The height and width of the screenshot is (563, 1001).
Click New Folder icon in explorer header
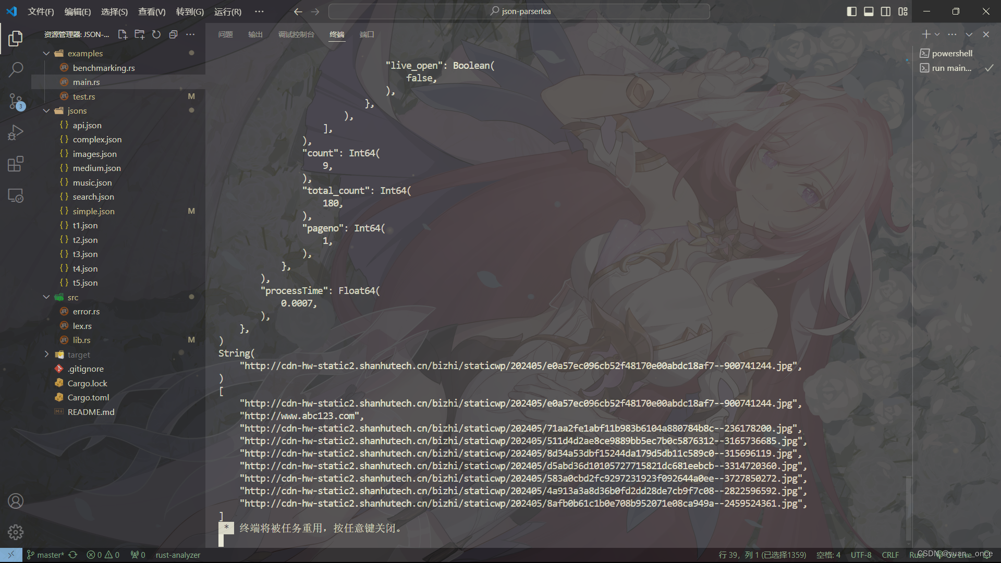click(x=140, y=34)
